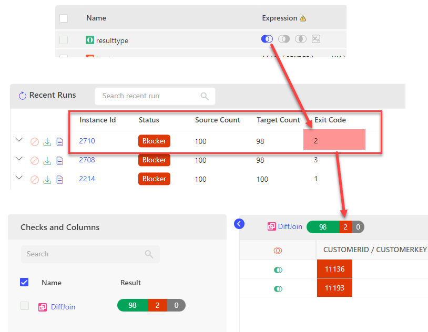Image resolution: width=428 pixels, height=332 pixels.
Task: Expand details for run 2708
Action: (19, 159)
